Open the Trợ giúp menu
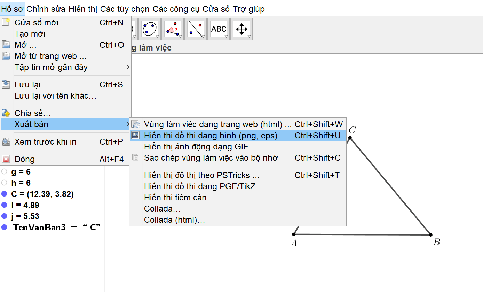Viewport: 483px width, 292px height. pyautogui.click(x=249, y=9)
